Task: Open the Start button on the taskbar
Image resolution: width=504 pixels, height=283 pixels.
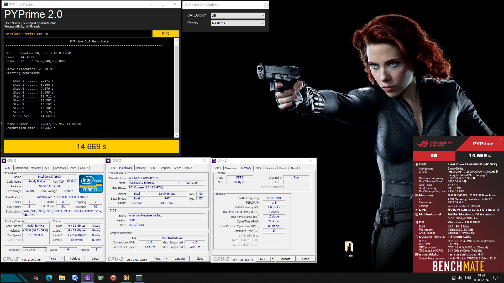Action: click(x=14, y=278)
